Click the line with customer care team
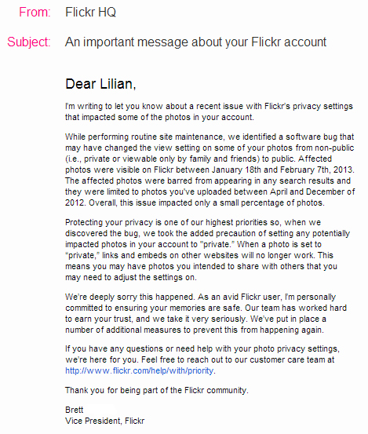Viewport: 368px width, 434px height. 200,359
